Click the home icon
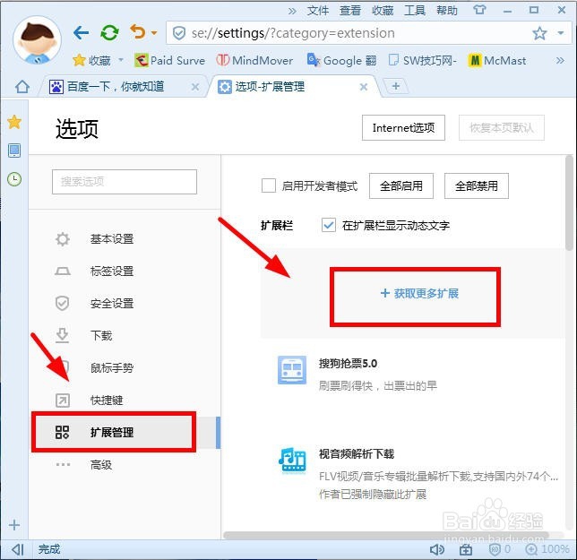This screenshot has height=560, width=577. [22, 87]
